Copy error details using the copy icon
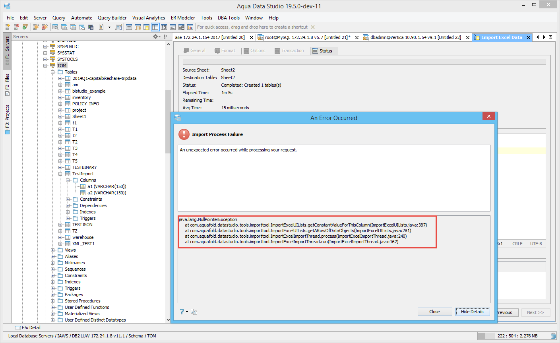The image size is (560, 343). point(194,312)
